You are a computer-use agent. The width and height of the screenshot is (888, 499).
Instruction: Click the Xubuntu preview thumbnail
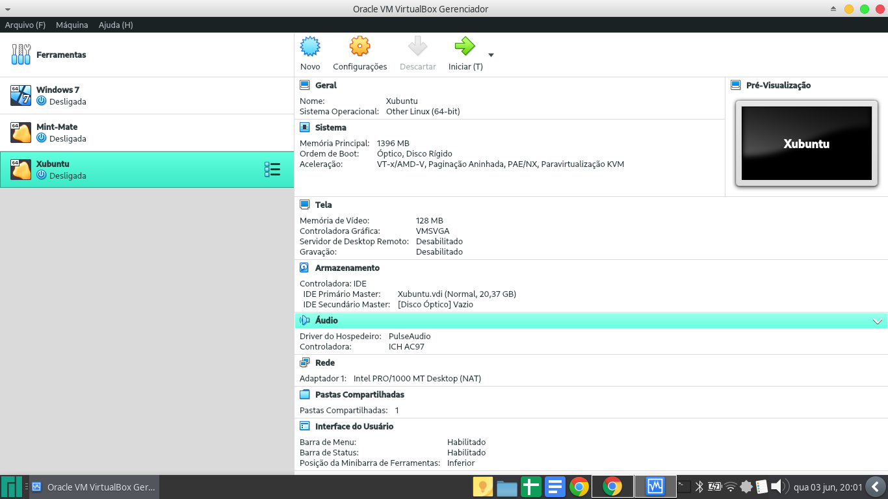tap(806, 143)
